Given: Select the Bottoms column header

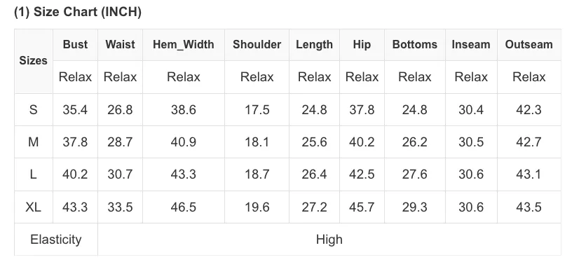Looking at the screenshot, I should click(415, 44).
